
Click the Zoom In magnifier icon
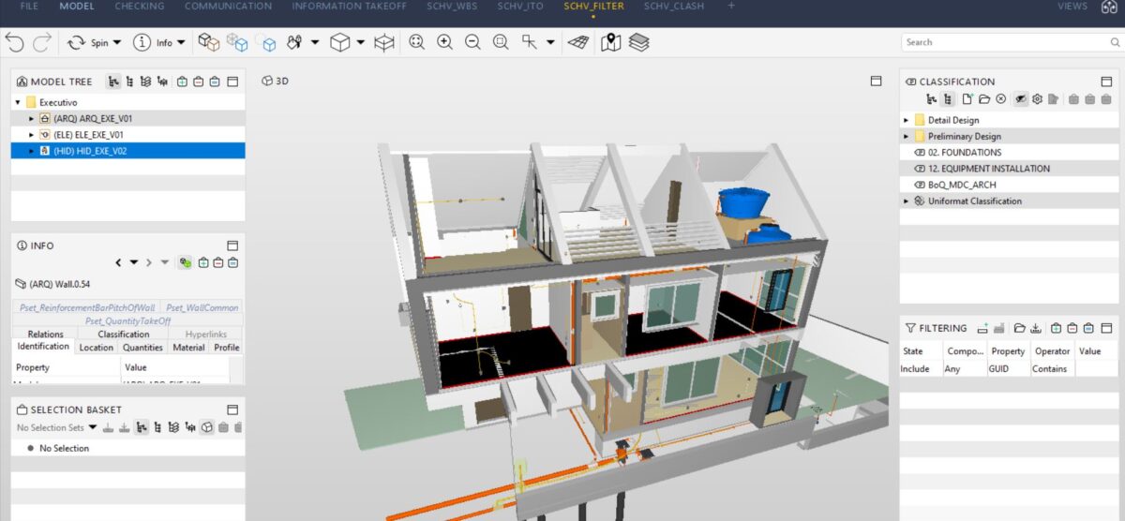pos(444,42)
